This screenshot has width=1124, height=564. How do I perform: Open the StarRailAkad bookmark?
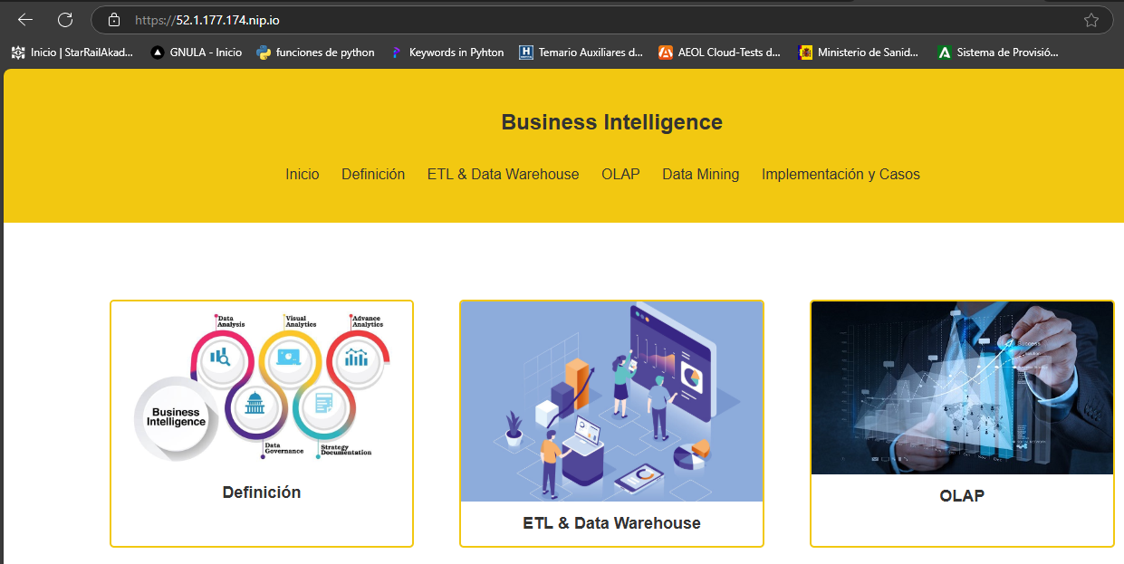pyautogui.click(x=72, y=53)
